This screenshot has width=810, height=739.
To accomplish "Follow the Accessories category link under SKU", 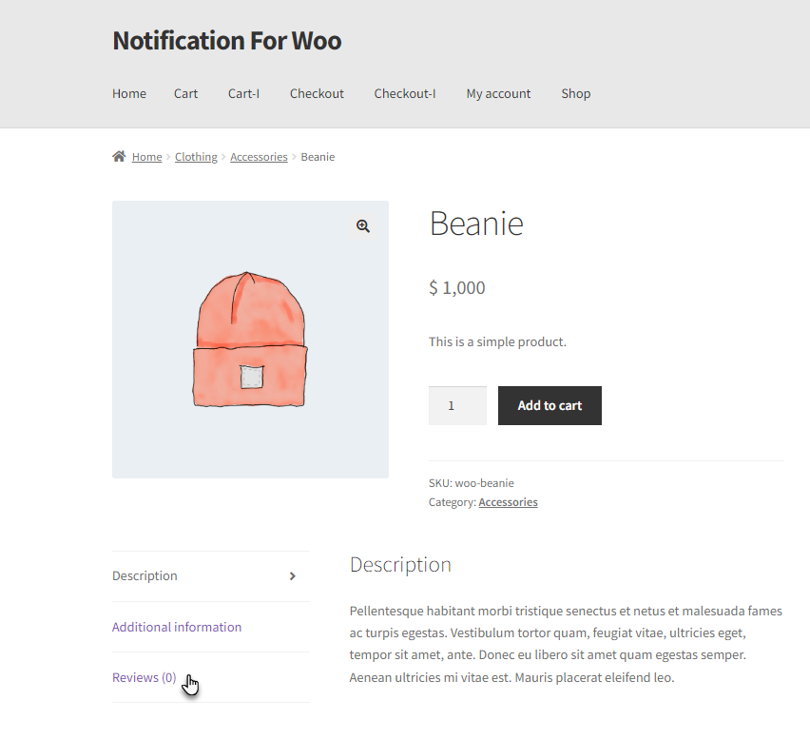I will click(x=508, y=502).
